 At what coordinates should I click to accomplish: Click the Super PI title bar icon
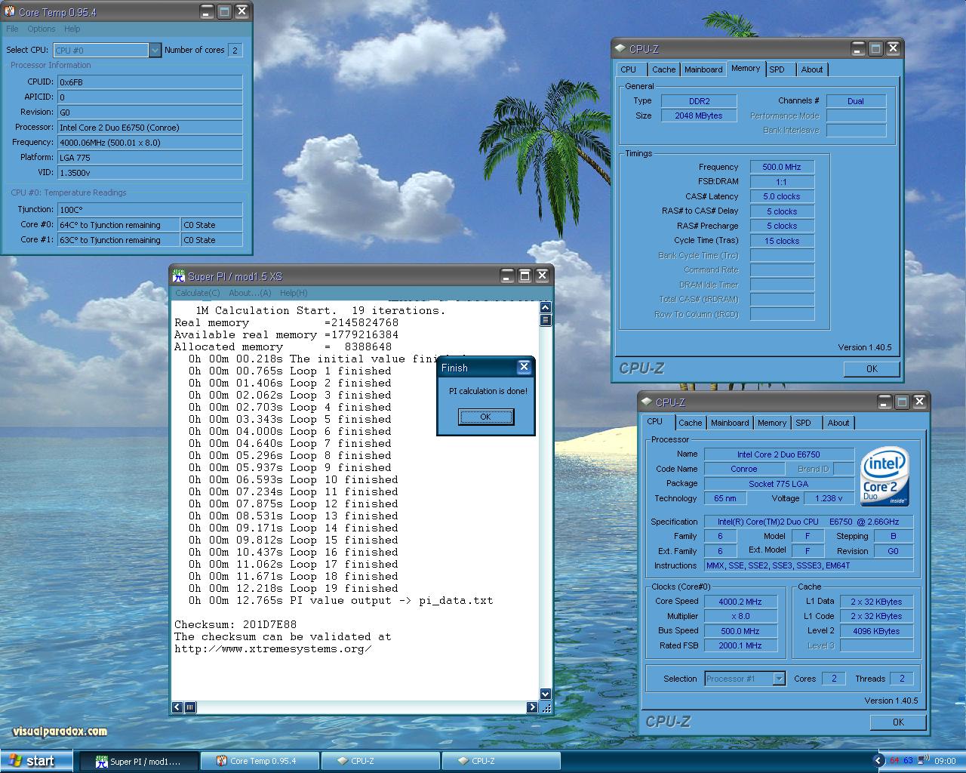tap(179, 276)
